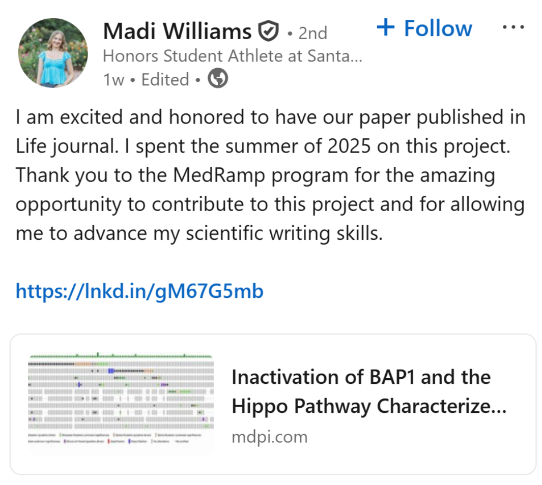Click the plus icon beside Follow

tap(386, 28)
